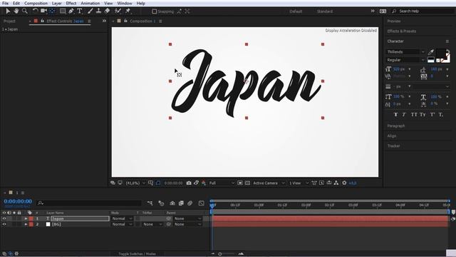
Task: Expand the Effects & Presets panel
Action: (401, 31)
